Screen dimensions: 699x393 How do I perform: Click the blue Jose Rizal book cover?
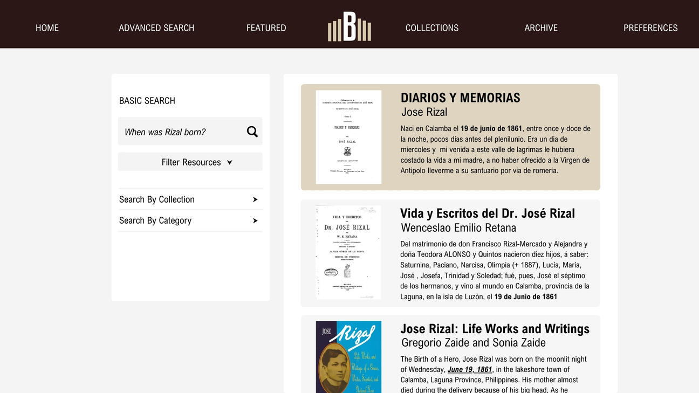point(348,357)
